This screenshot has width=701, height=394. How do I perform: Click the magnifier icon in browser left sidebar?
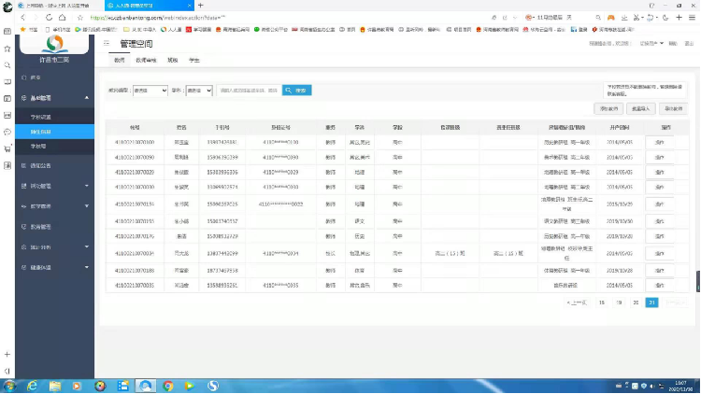[7, 65]
